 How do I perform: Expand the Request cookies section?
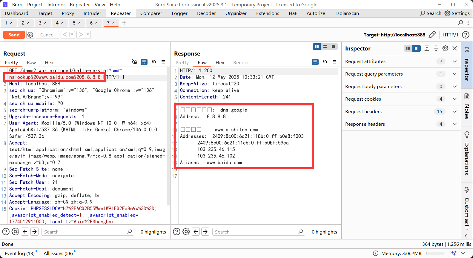pos(454,99)
